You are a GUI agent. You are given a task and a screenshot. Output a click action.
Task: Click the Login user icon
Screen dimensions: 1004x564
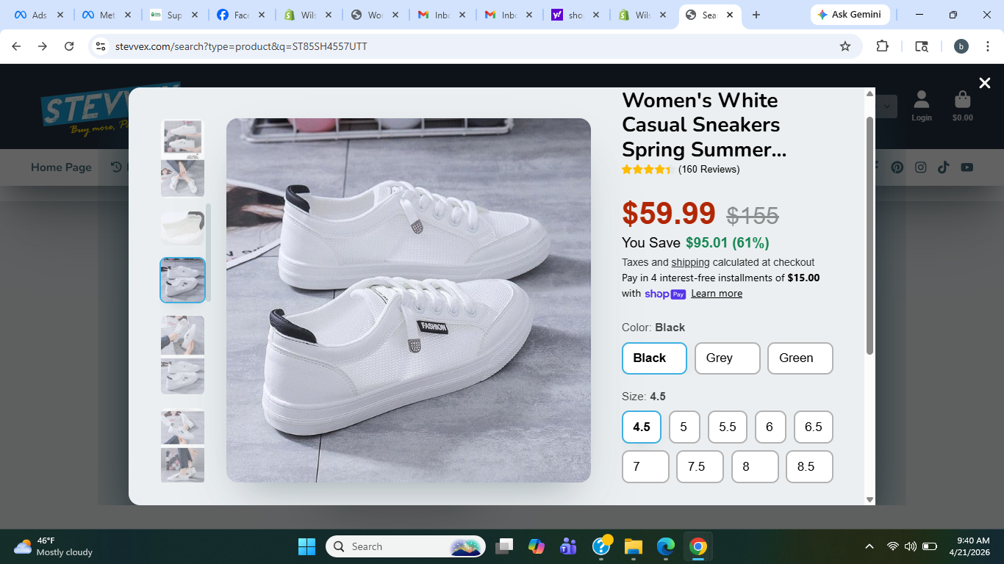[x=922, y=106]
